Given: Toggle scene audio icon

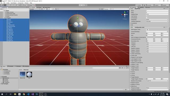Looking at the screenshot, I should [x=47, y=9].
